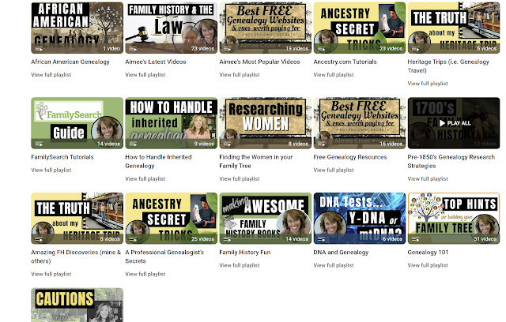Click playlist icon on Aimee's Latest Videos thumbnail
The height and width of the screenshot is (322, 506).
click(x=133, y=49)
